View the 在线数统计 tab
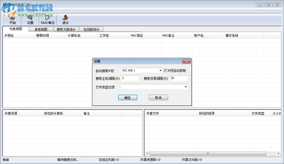Image resolution: width=284 pixels, height=164 pixels. point(91,29)
